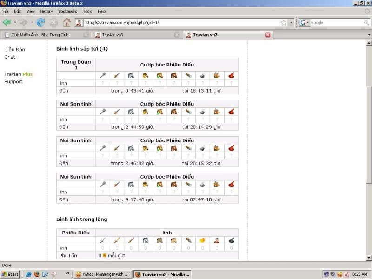
Task: Click the dark hat settler icon in the Phiêu Diếu troops table
Action: pos(231,240)
